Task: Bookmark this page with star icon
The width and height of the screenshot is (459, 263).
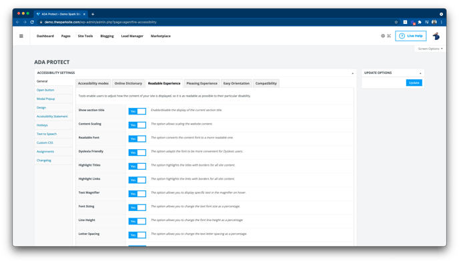Action: (396, 22)
